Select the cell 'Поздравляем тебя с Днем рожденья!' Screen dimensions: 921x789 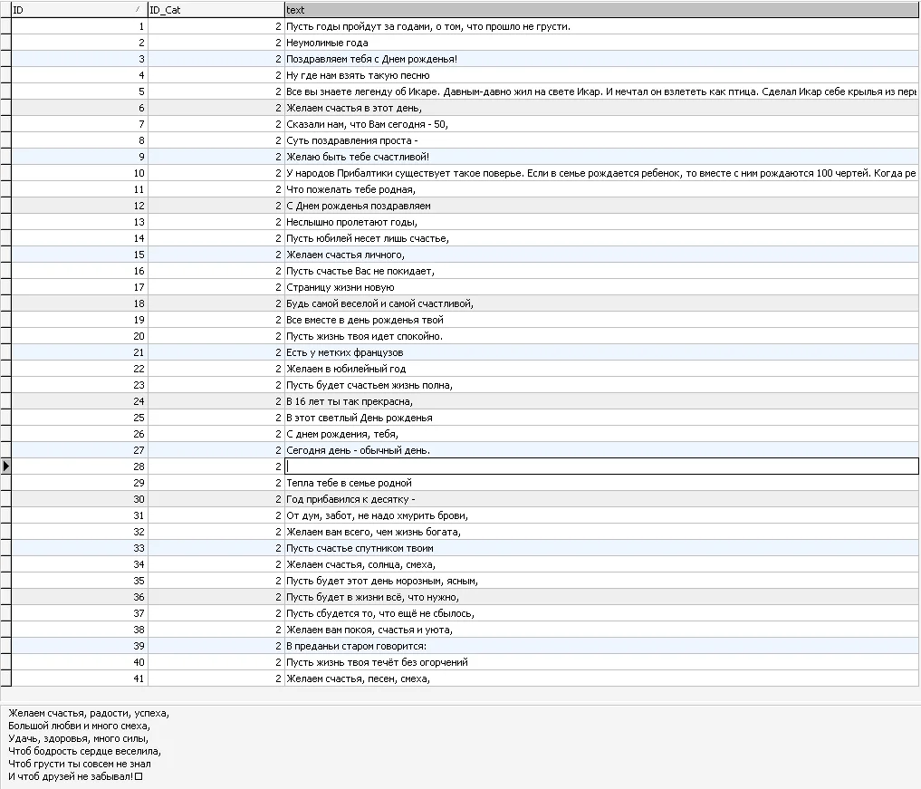click(602, 59)
